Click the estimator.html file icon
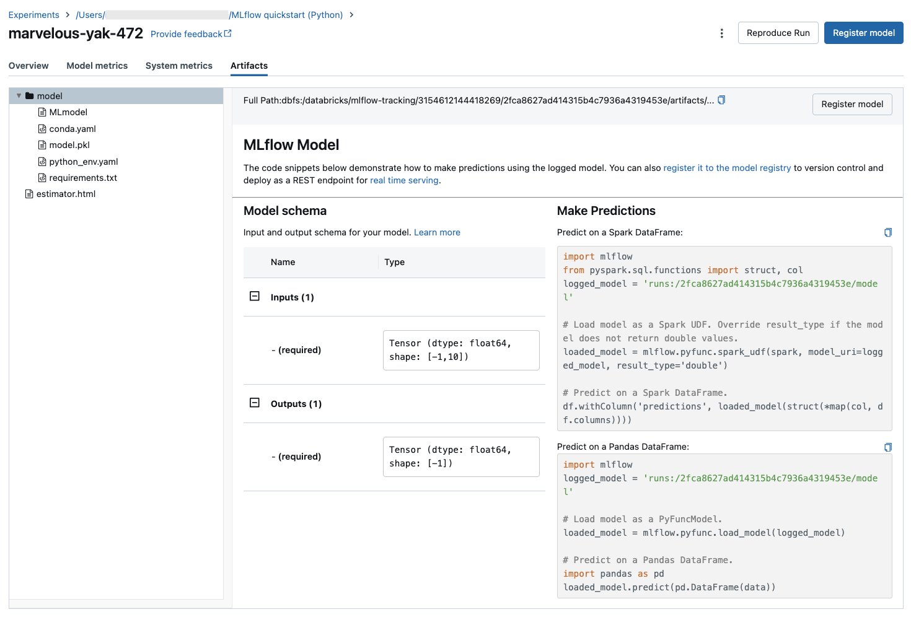Screen dimensions: 911x617 29,194
